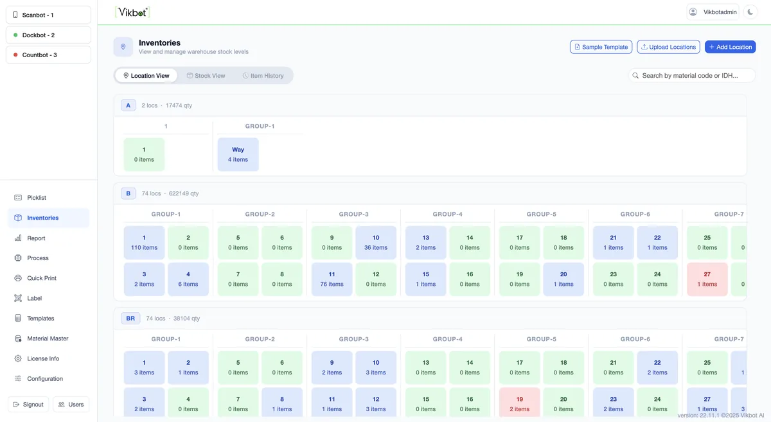Open the Users button
Viewport: 771px width, 422px height.
[x=71, y=405]
